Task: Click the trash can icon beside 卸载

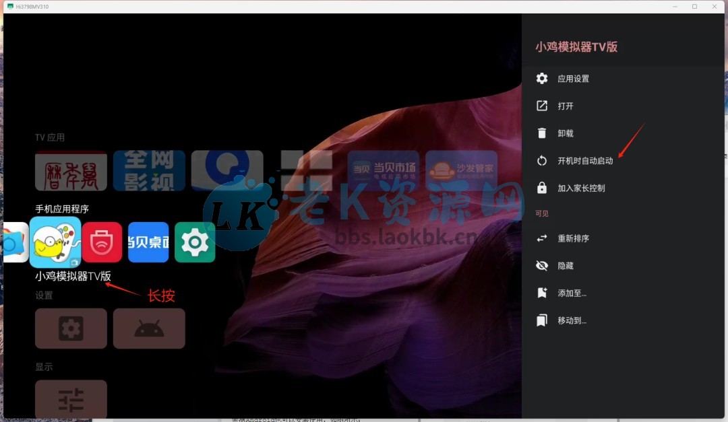Action: point(542,133)
